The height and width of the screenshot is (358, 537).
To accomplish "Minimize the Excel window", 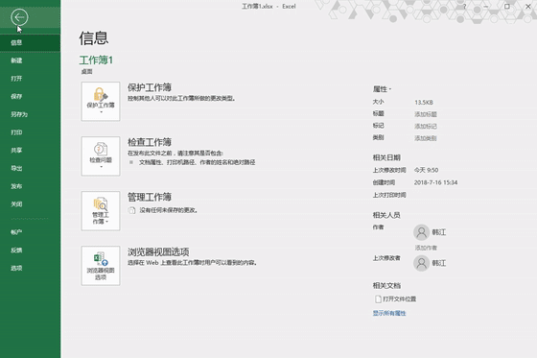I will tap(486, 6).
